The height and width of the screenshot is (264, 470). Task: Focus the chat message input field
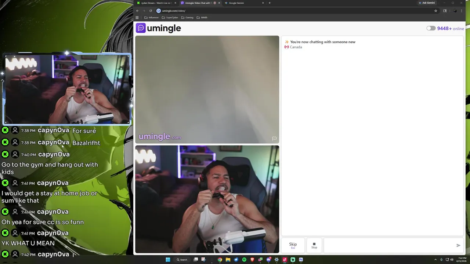[389, 245]
